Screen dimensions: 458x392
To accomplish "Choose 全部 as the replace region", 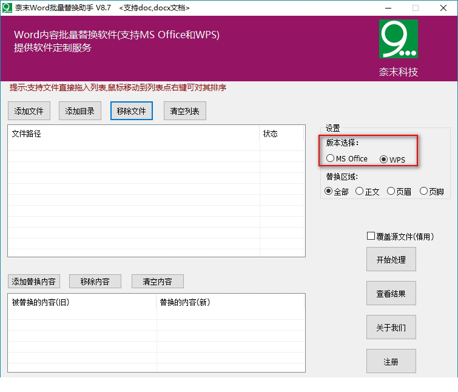I will tap(329, 191).
